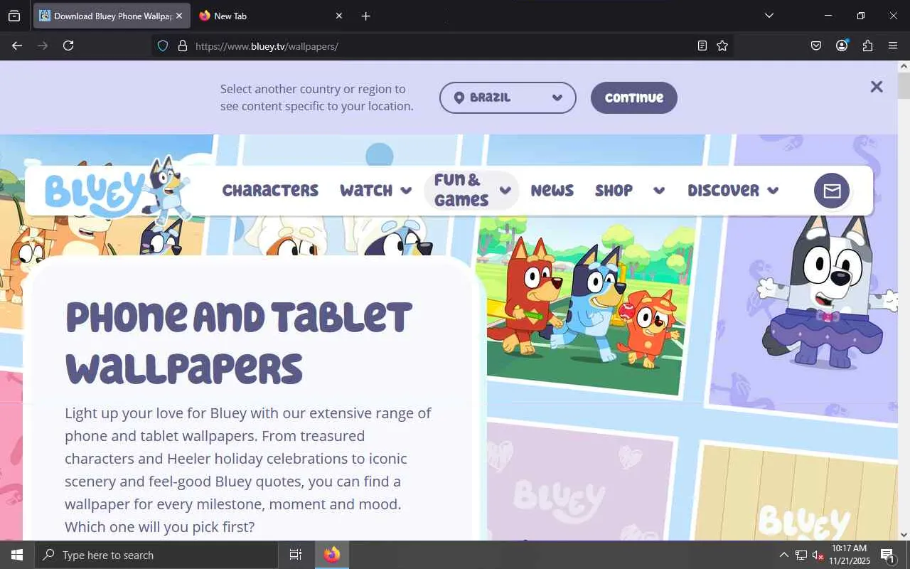Open the Firefox application menu icon

[x=893, y=46]
